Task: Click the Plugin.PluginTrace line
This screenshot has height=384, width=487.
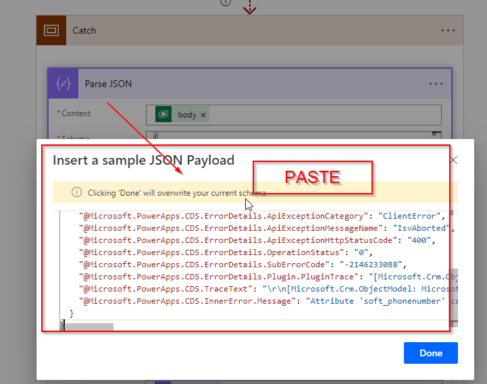Action: pyautogui.click(x=267, y=277)
